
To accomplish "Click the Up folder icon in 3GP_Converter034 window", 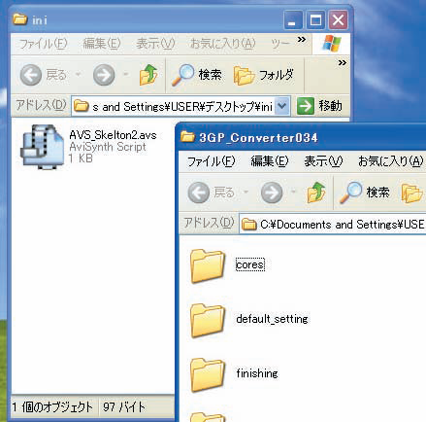I will coord(316,193).
